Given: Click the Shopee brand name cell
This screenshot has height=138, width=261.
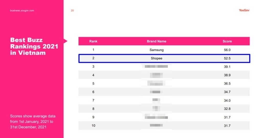Looking at the screenshot, I should [156, 58].
